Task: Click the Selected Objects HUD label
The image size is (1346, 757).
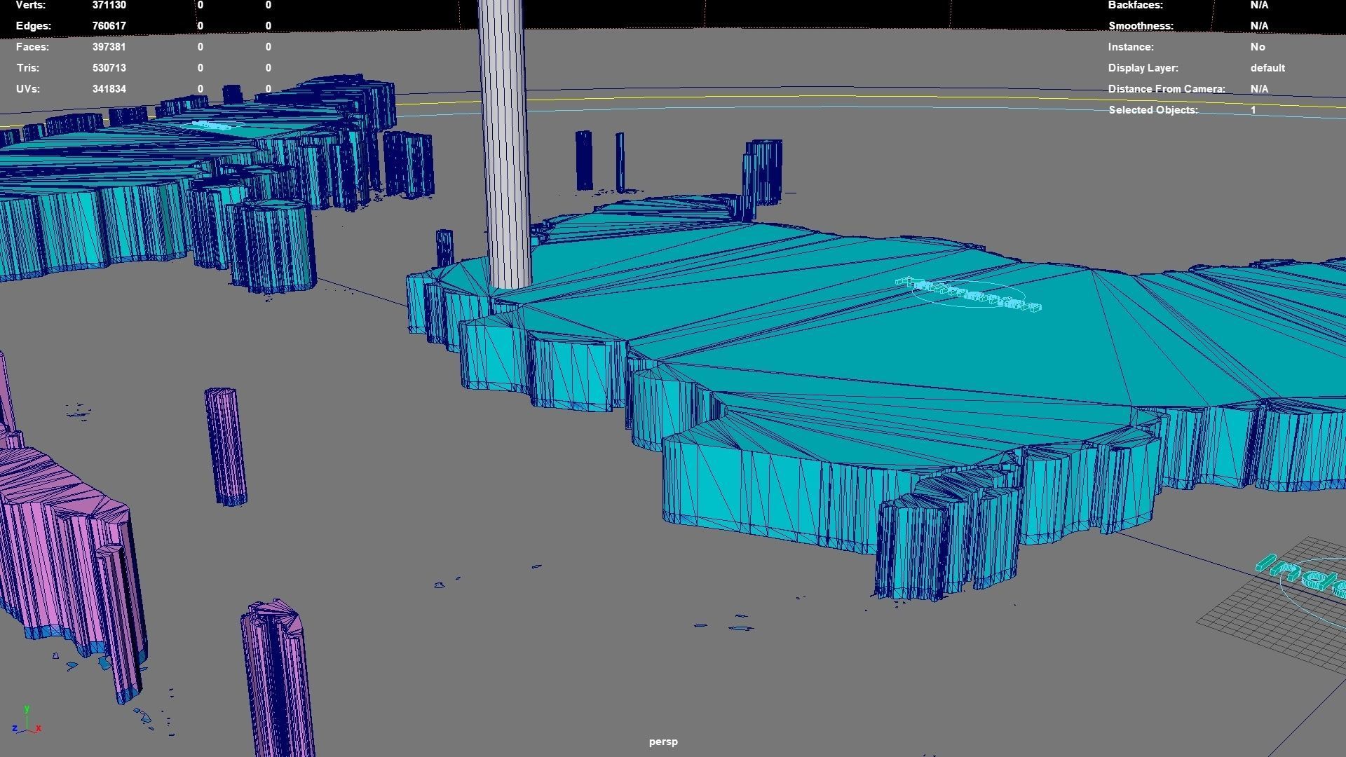Action: [x=1153, y=110]
